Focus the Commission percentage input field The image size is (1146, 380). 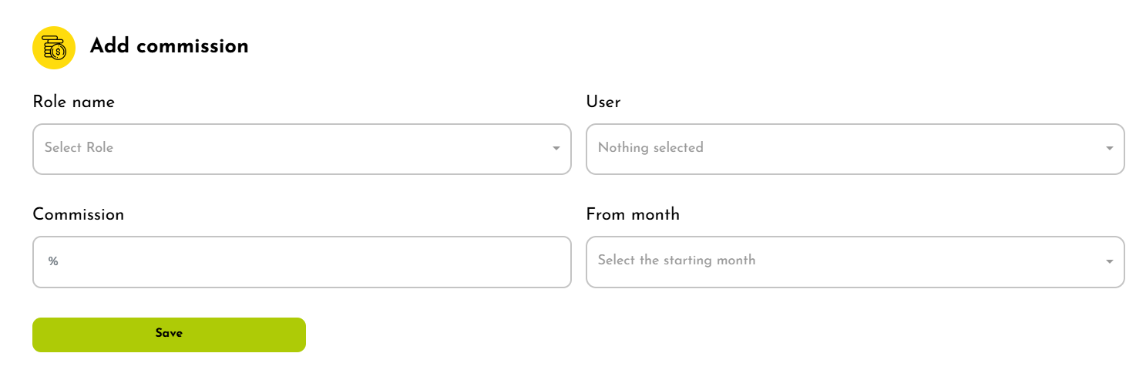(x=301, y=262)
